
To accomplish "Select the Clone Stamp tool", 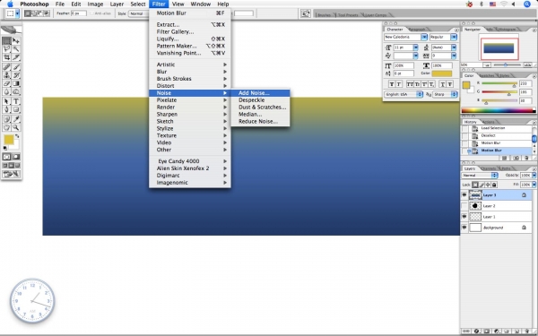I will click(6, 75).
